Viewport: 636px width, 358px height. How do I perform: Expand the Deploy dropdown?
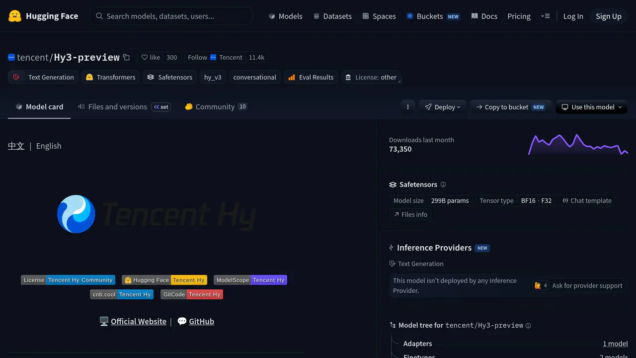click(x=442, y=107)
